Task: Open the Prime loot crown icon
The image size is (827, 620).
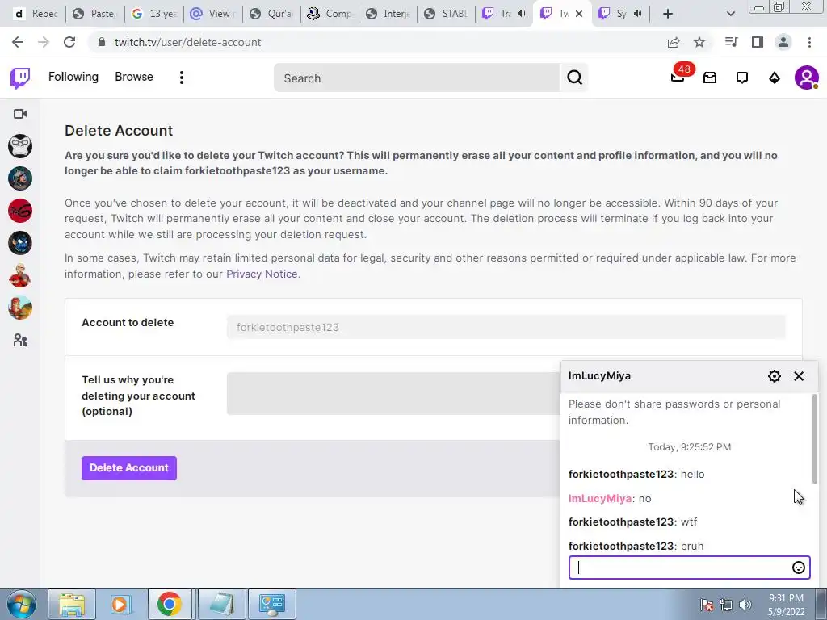Action: click(x=710, y=78)
